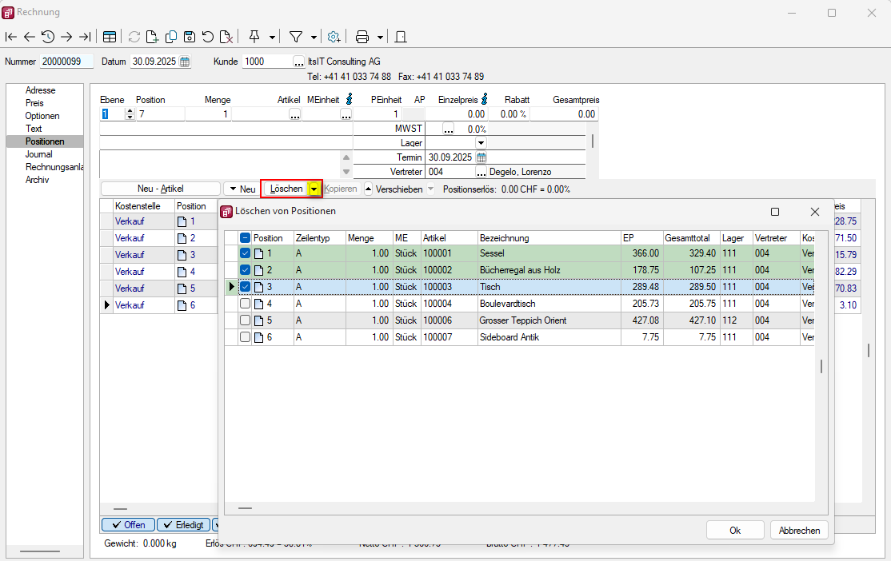Viewport: 891px width, 561px height.
Task: Open the calendar picker next to Datum
Action: [x=185, y=62]
